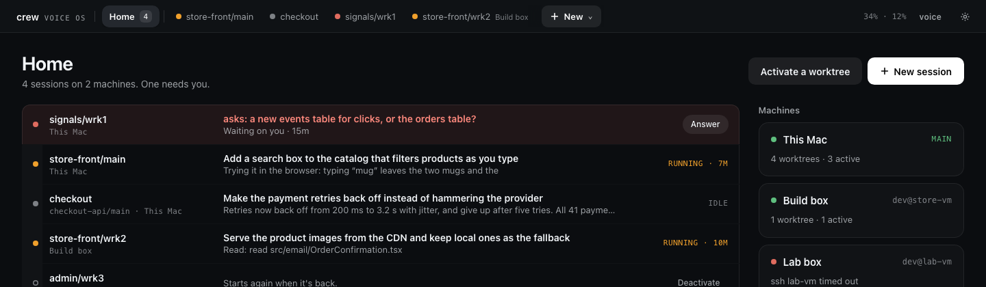Image resolution: width=986 pixels, height=287 pixels.
Task: Click the orange status dot of store-front/main row
Action: [36, 164]
